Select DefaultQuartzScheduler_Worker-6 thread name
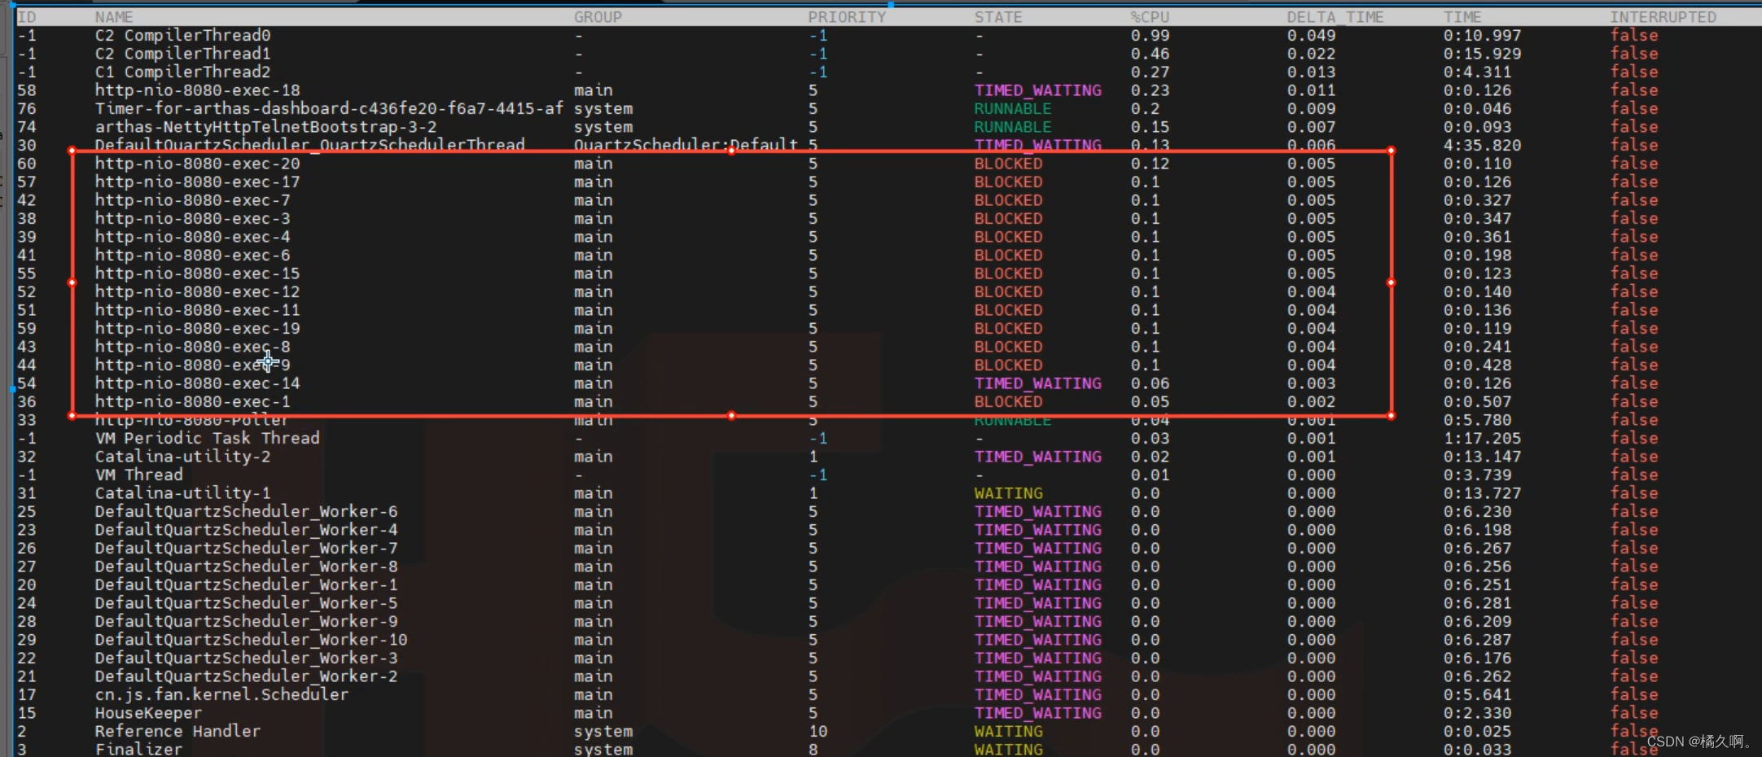The width and height of the screenshot is (1762, 757). click(246, 512)
